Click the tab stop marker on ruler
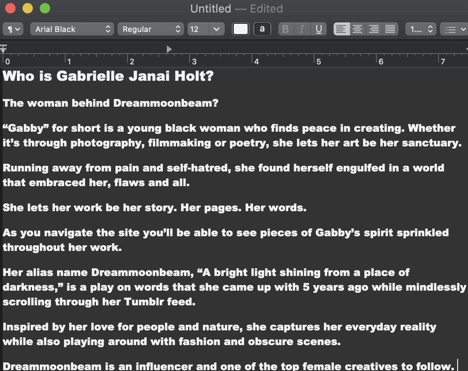This screenshot has height=371, width=468. coord(169,49)
